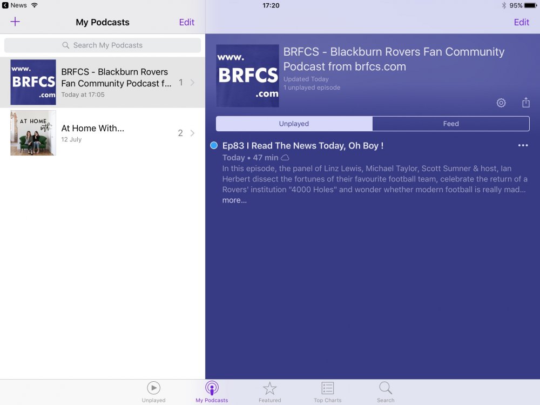Open the three-dots menu for Ep83
Screen dimensions: 540x405
coord(523,145)
